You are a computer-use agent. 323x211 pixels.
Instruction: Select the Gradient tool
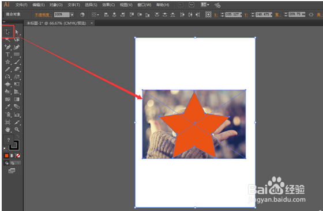click(x=17, y=99)
